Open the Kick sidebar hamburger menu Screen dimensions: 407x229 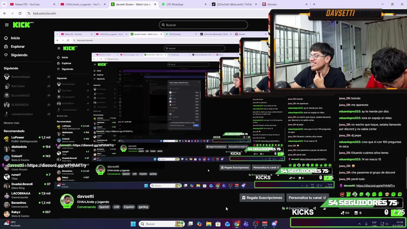click(x=7, y=25)
